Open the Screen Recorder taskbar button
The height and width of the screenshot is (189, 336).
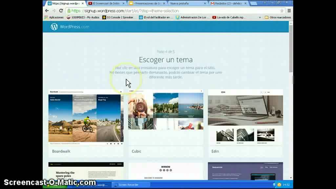131,185
